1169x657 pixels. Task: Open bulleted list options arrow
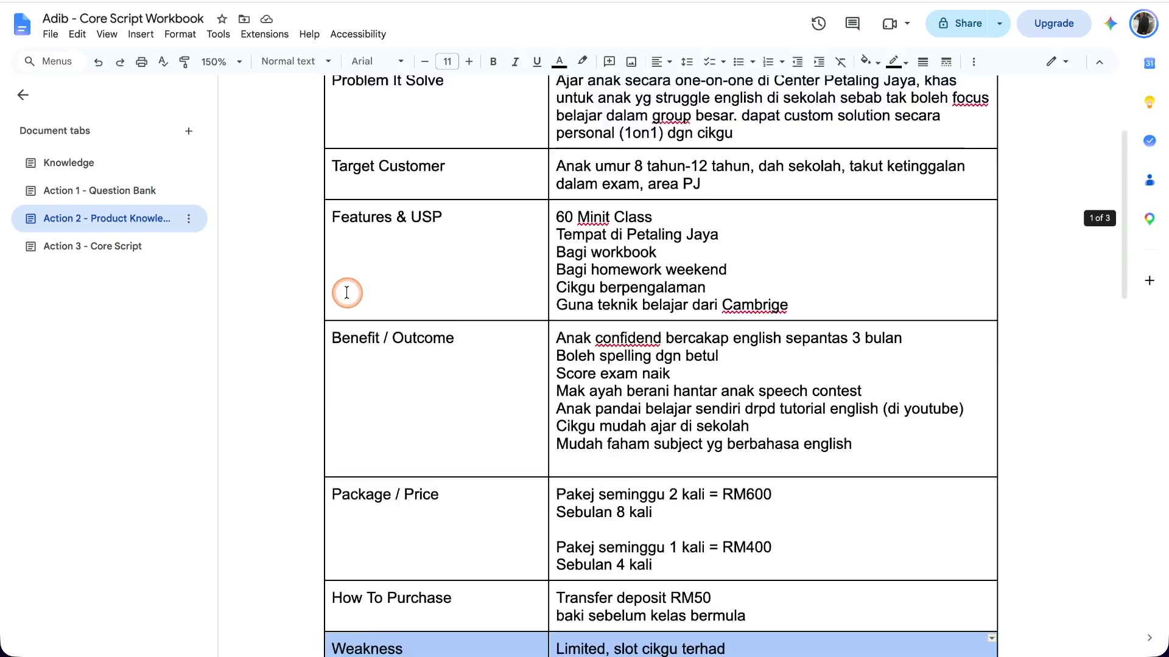753,62
